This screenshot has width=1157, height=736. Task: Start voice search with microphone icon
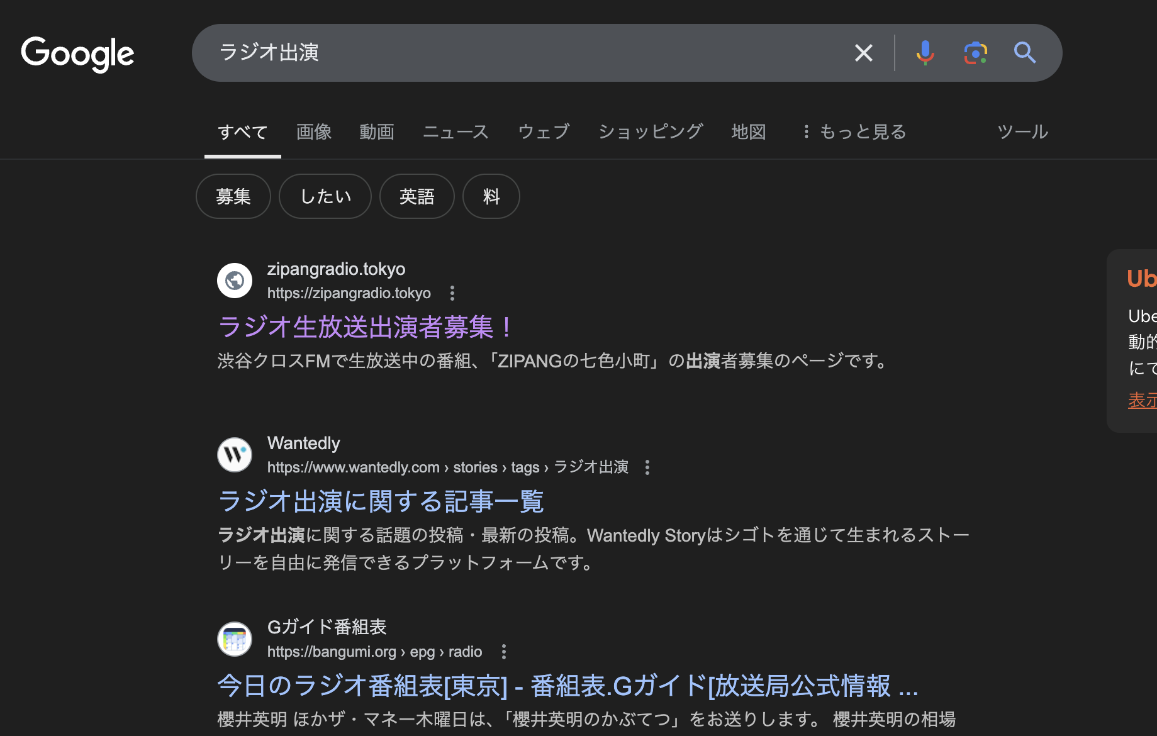pos(925,53)
